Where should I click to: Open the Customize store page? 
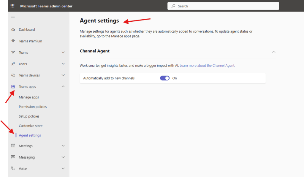click(31, 126)
